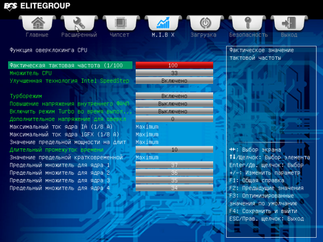The width and height of the screenshot is (323, 242).
Task: Click F3: Оптимизированные значения hint
Action: point(263,200)
